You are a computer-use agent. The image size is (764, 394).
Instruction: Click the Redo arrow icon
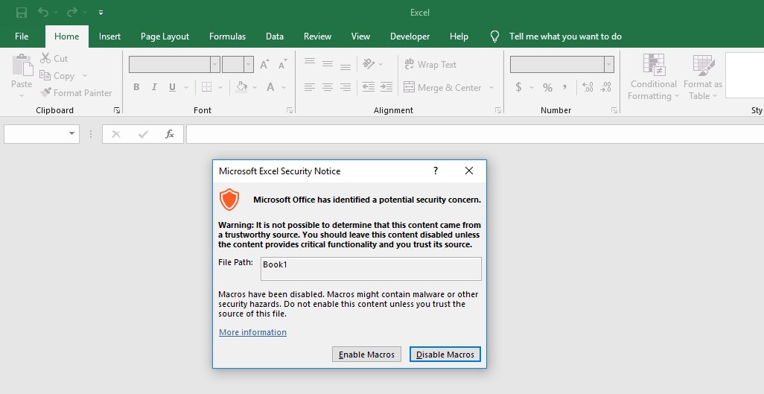click(72, 12)
